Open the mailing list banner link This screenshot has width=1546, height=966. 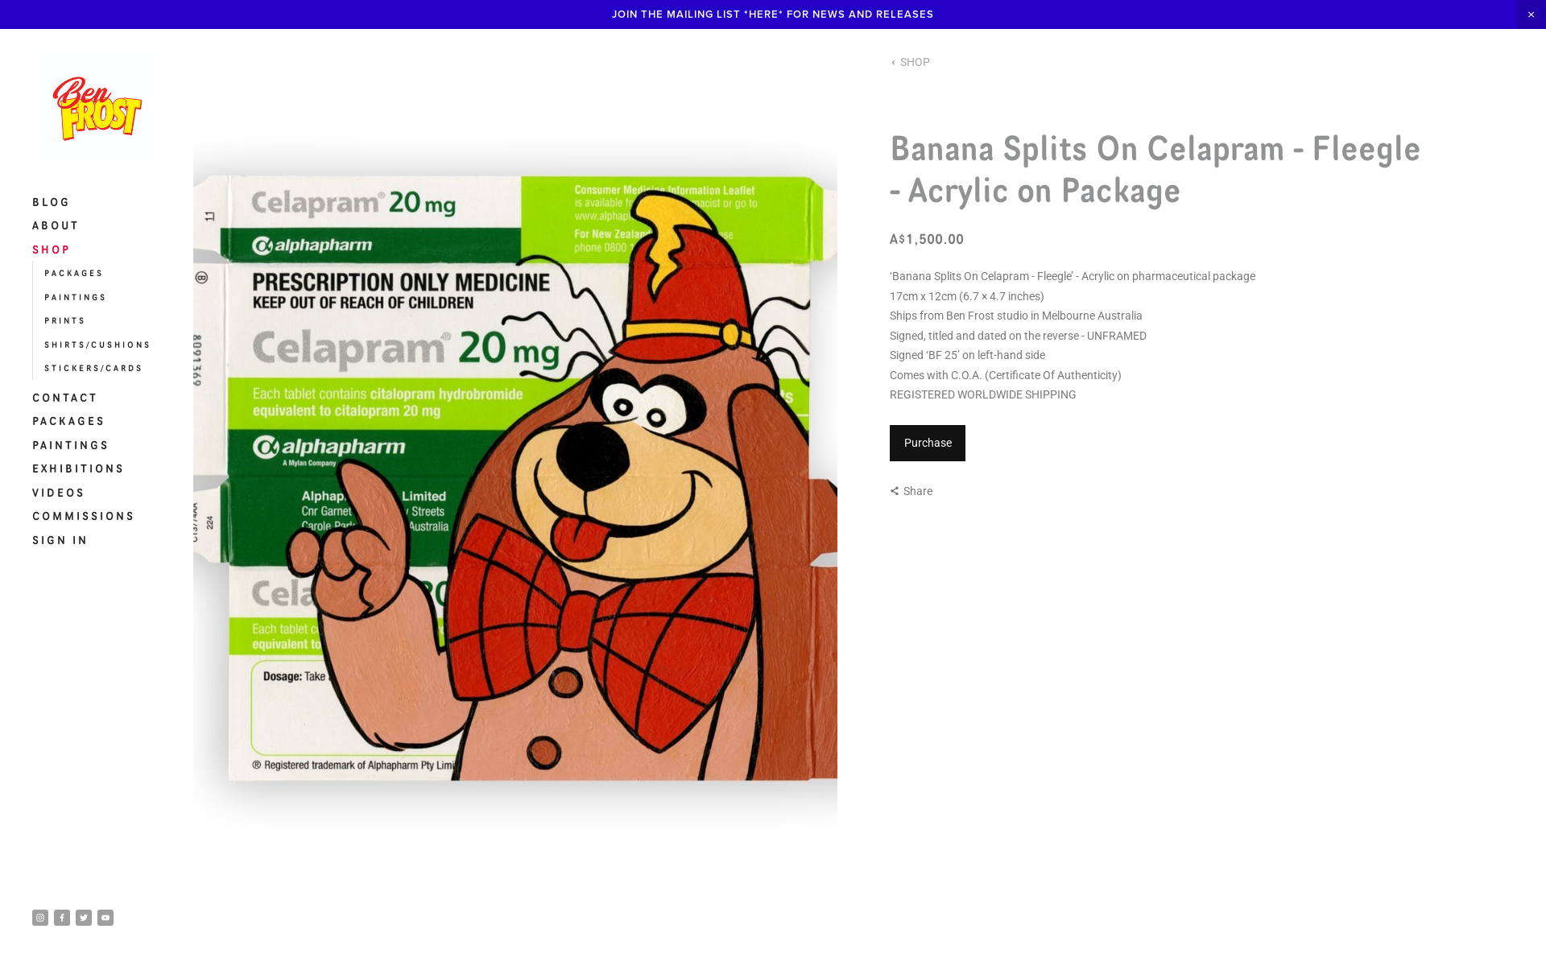(x=772, y=14)
